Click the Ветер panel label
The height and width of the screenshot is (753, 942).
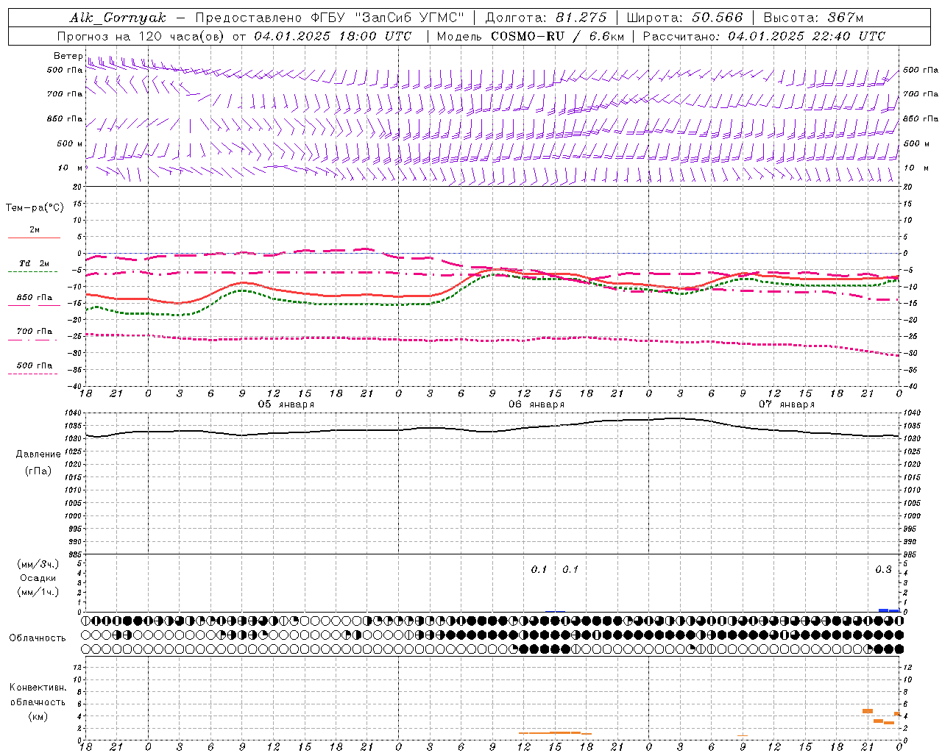[x=68, y=56]
